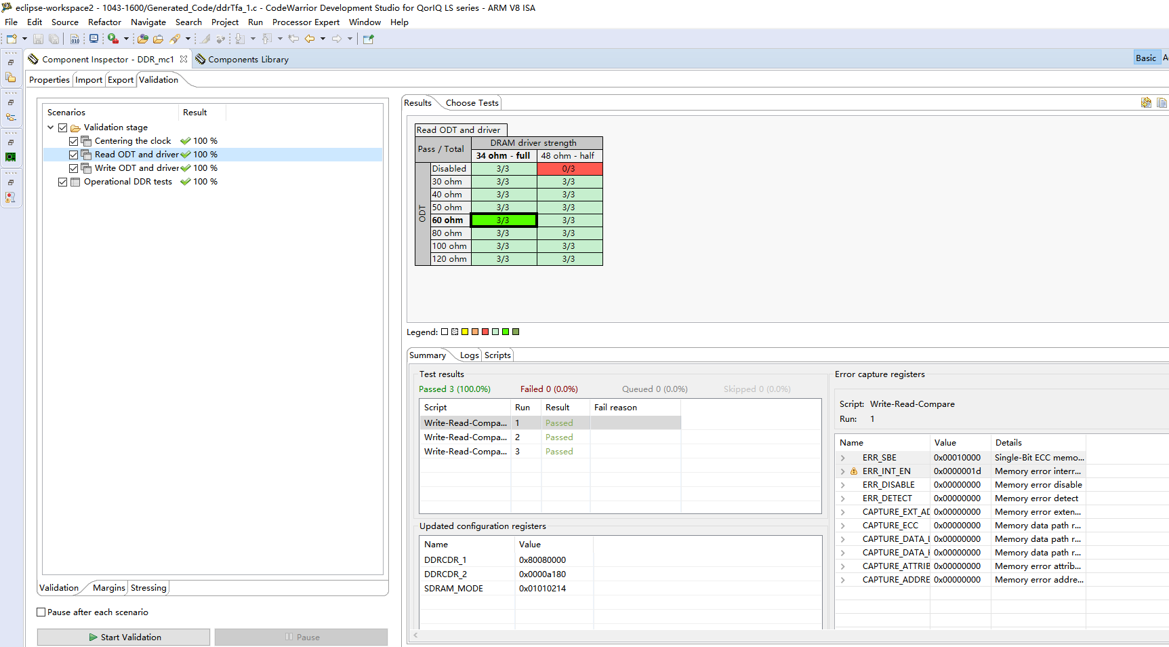Collapse the Validation stage tree node

click(x=50, y=127)
